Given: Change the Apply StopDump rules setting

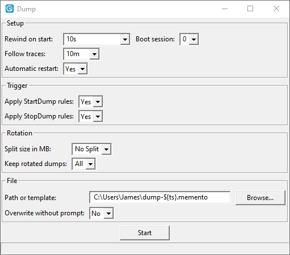Looking at the screenshot, I should pyautogui.click(x=91, y=117).
